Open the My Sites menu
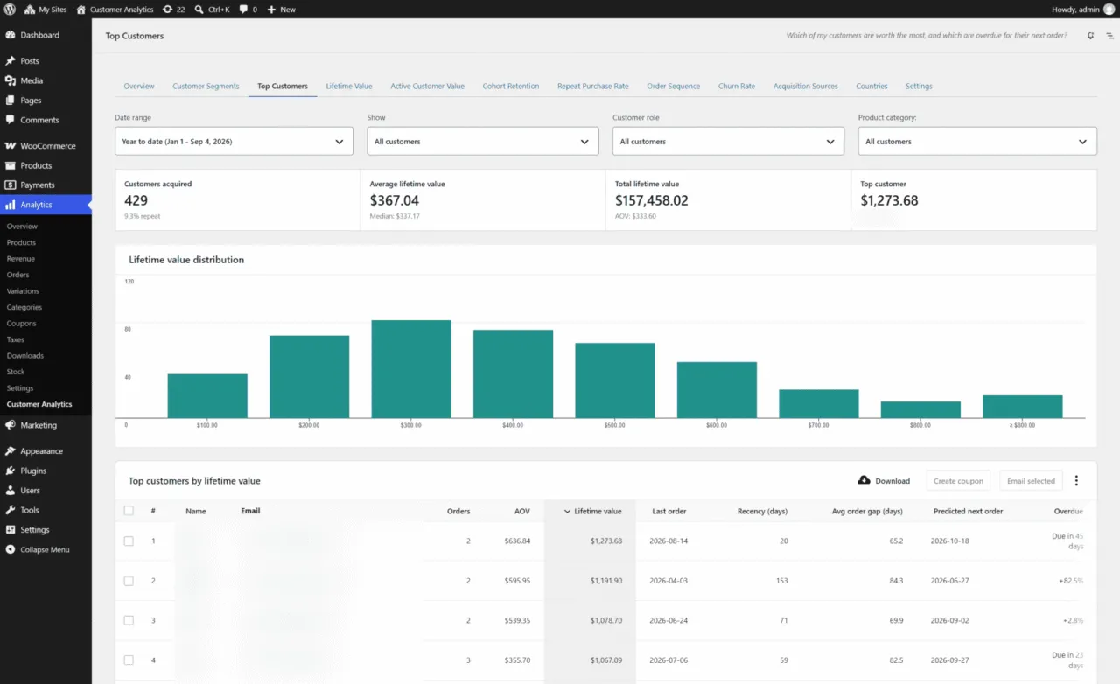 (x=45, y=10)
